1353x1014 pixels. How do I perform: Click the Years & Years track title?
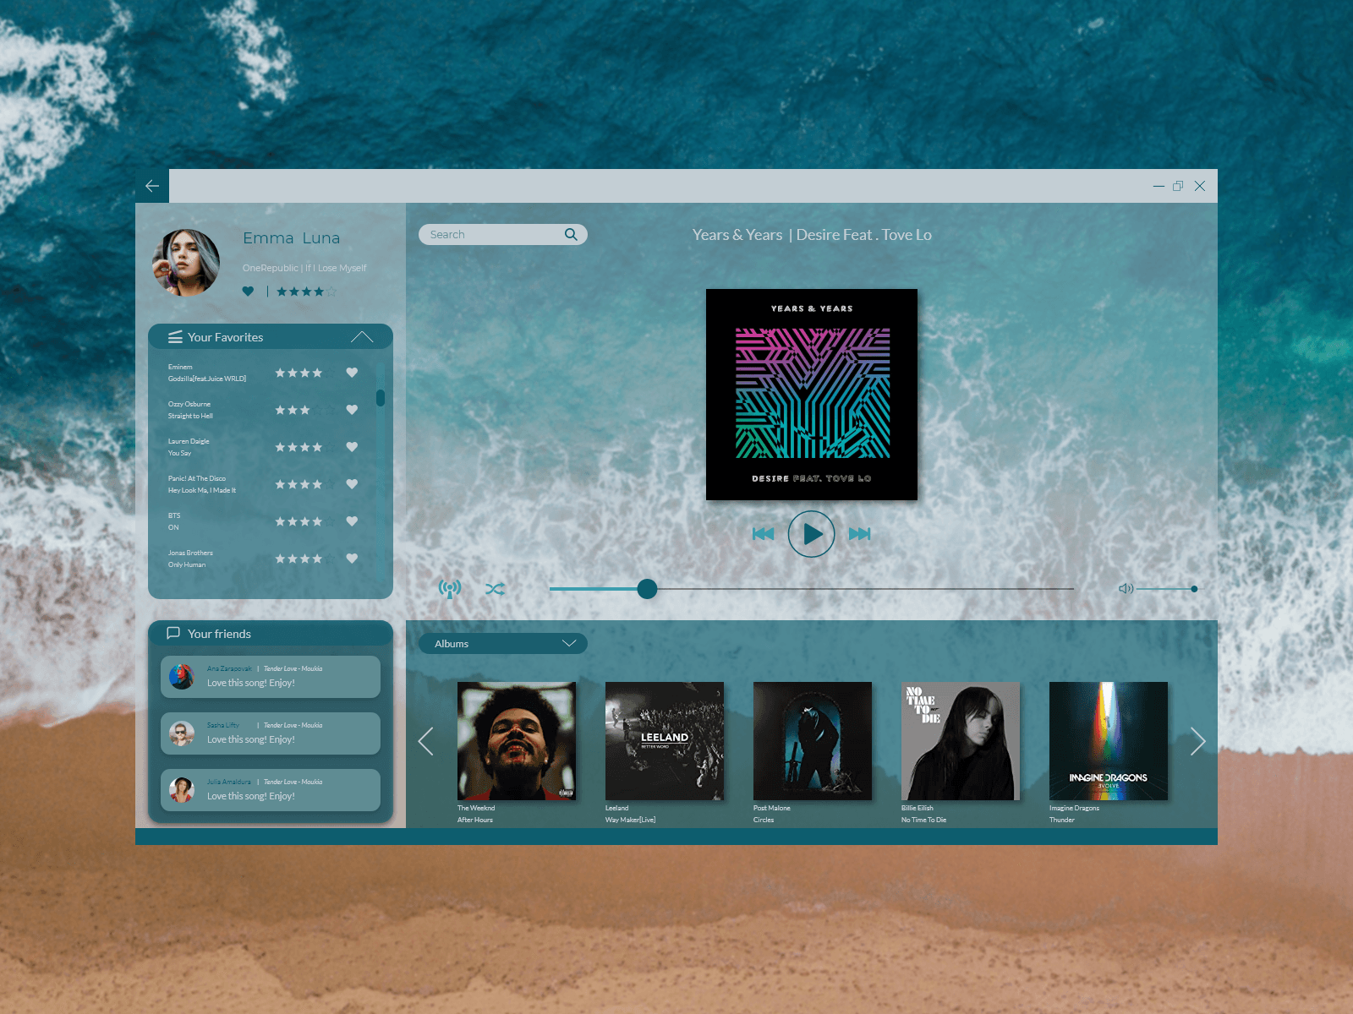tap(812, 235)
